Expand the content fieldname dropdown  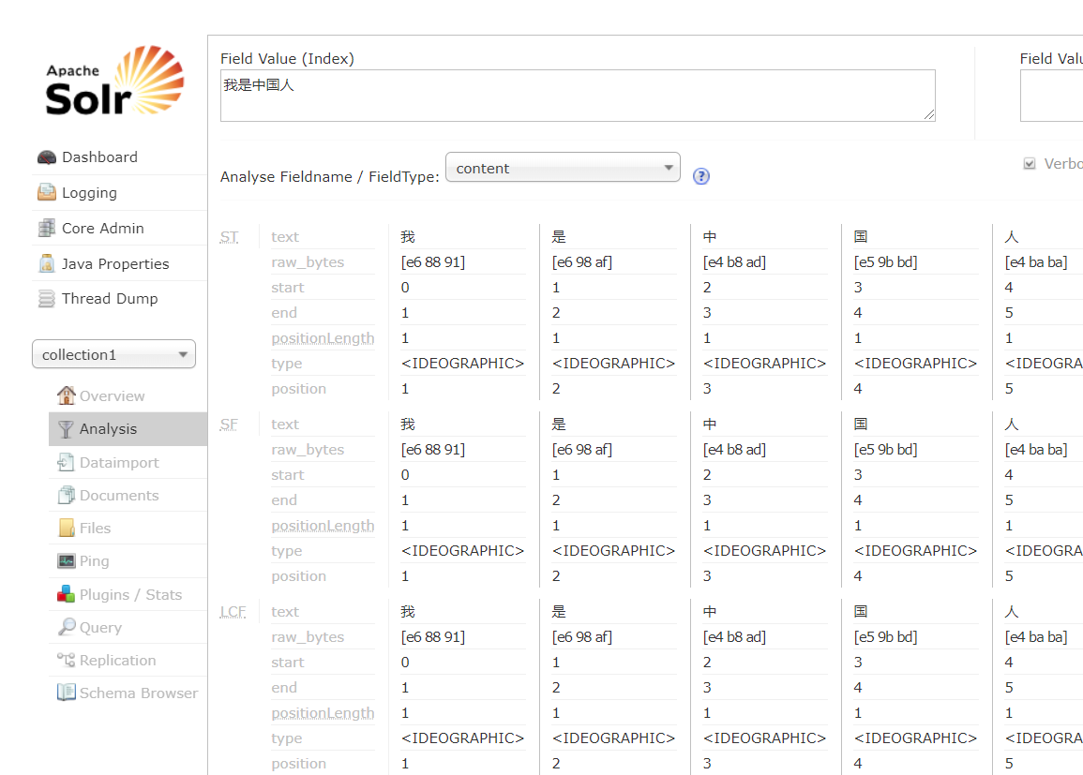(563, 168)
